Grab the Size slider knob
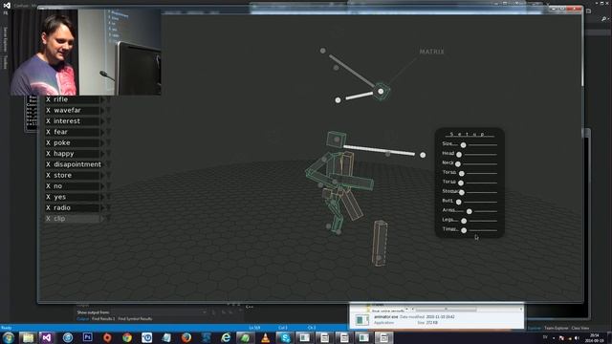This screenshot has width=612, height=344. pos(463,145)
